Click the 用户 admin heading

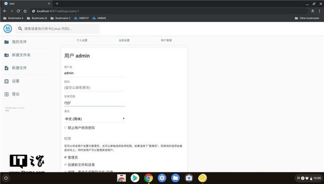(77, 56)
